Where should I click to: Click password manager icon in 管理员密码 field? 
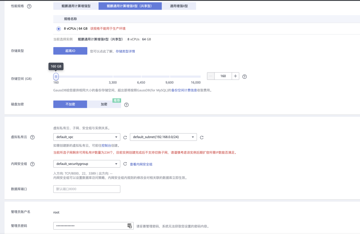[130, 226]
